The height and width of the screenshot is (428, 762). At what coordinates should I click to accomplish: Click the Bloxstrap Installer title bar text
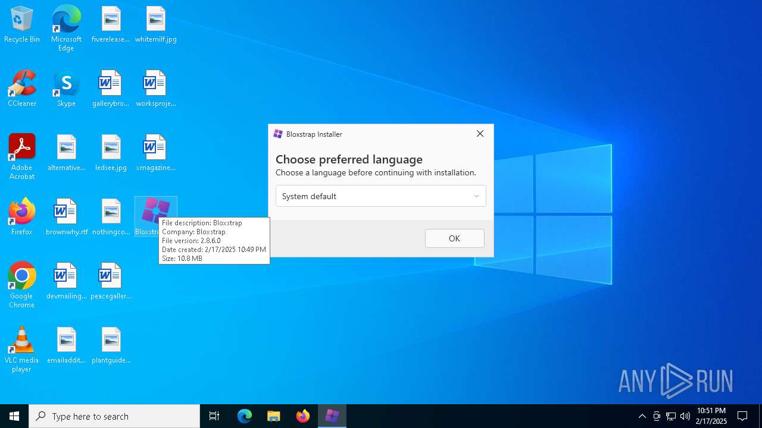[314, 134]
